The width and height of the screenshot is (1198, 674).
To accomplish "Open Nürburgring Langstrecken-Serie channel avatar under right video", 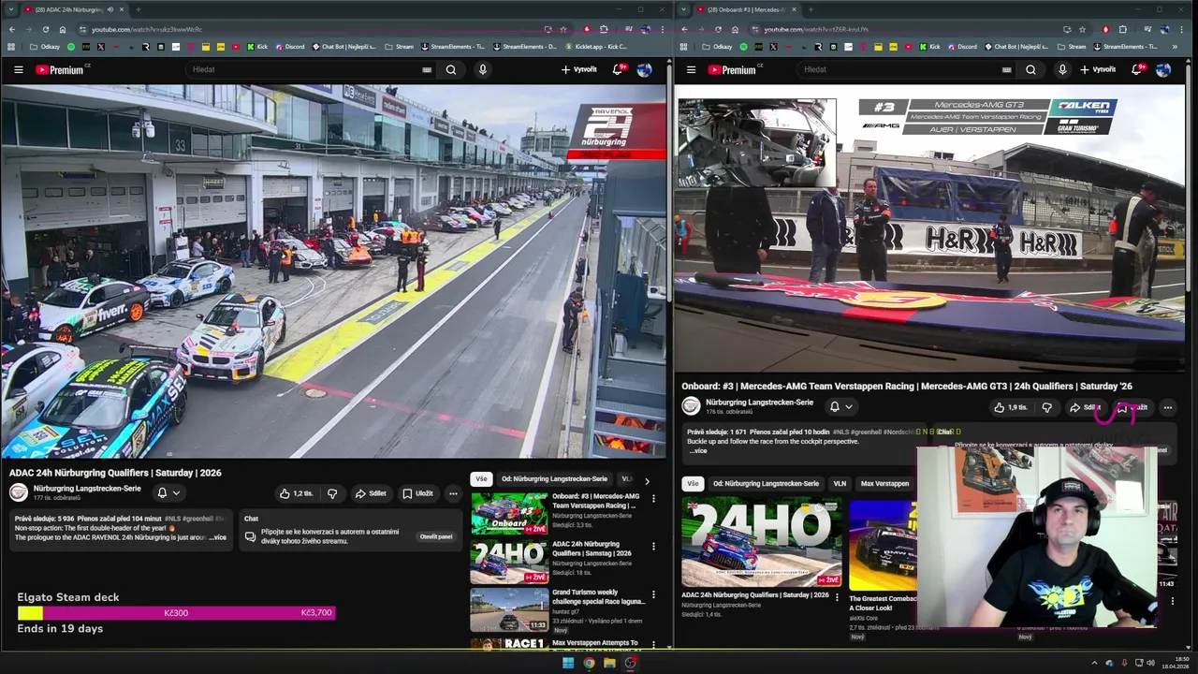I will click(691, 406).
